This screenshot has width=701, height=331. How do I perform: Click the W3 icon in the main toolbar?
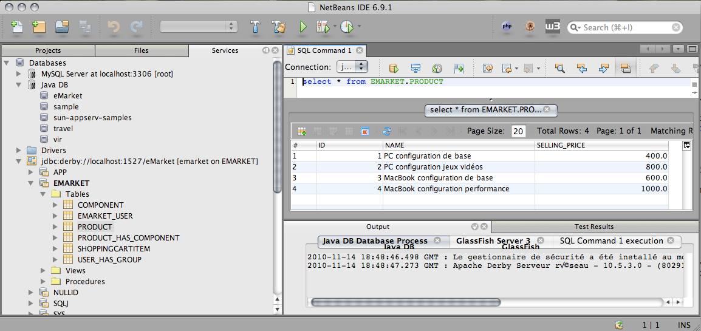coord(553,27)
